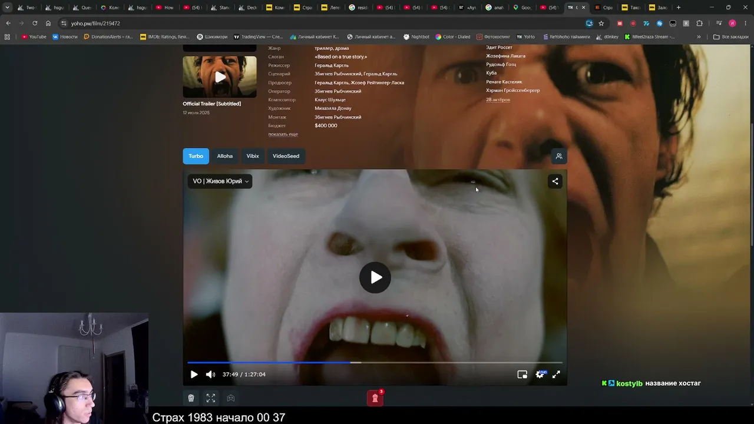This screenshot has height=424, width=754.
Task: Switch to the 'How' YouTube tab
Action: pyautogui.click(x=165, y=8)
